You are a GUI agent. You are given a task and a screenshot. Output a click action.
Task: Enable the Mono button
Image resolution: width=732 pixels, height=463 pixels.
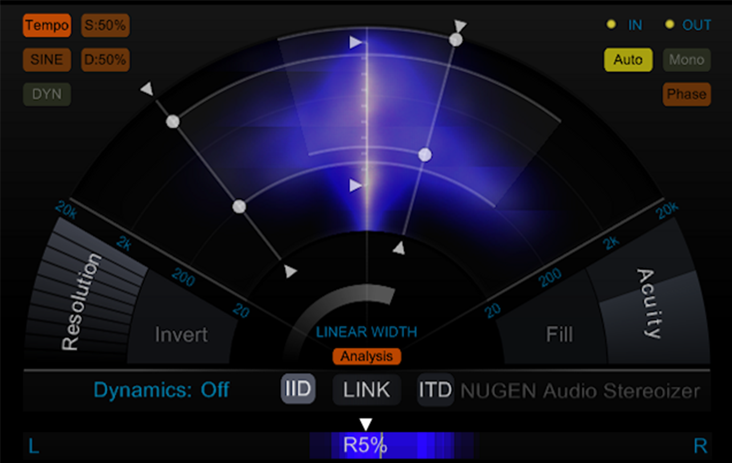(687, 60)
